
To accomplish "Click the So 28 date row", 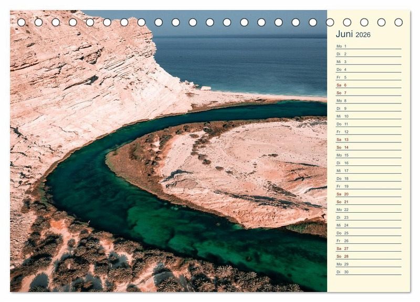I will coord(368,256).
